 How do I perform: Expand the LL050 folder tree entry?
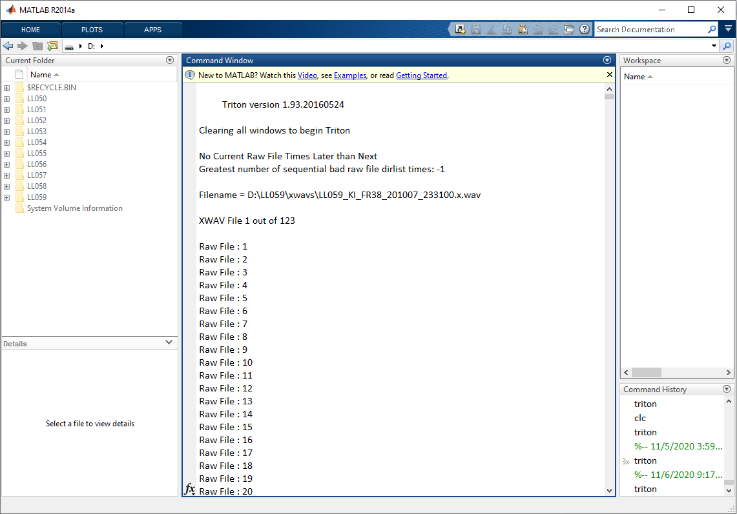pyautogui.click(x=6, y=98)
